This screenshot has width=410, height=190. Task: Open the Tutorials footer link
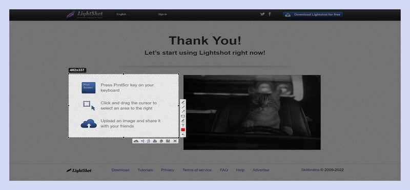(145, 170)
